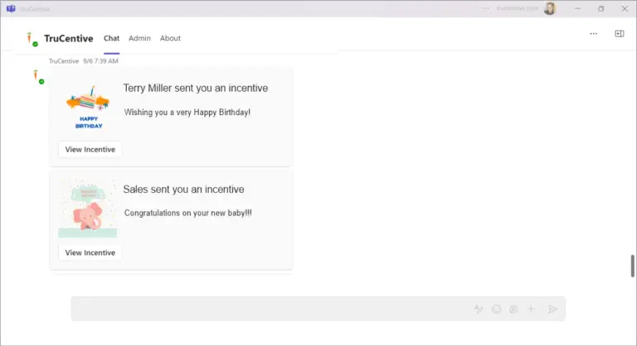Click 'Wishing you a very Happy Birthday!' text
637x346 pixels.
pos(187,112)
